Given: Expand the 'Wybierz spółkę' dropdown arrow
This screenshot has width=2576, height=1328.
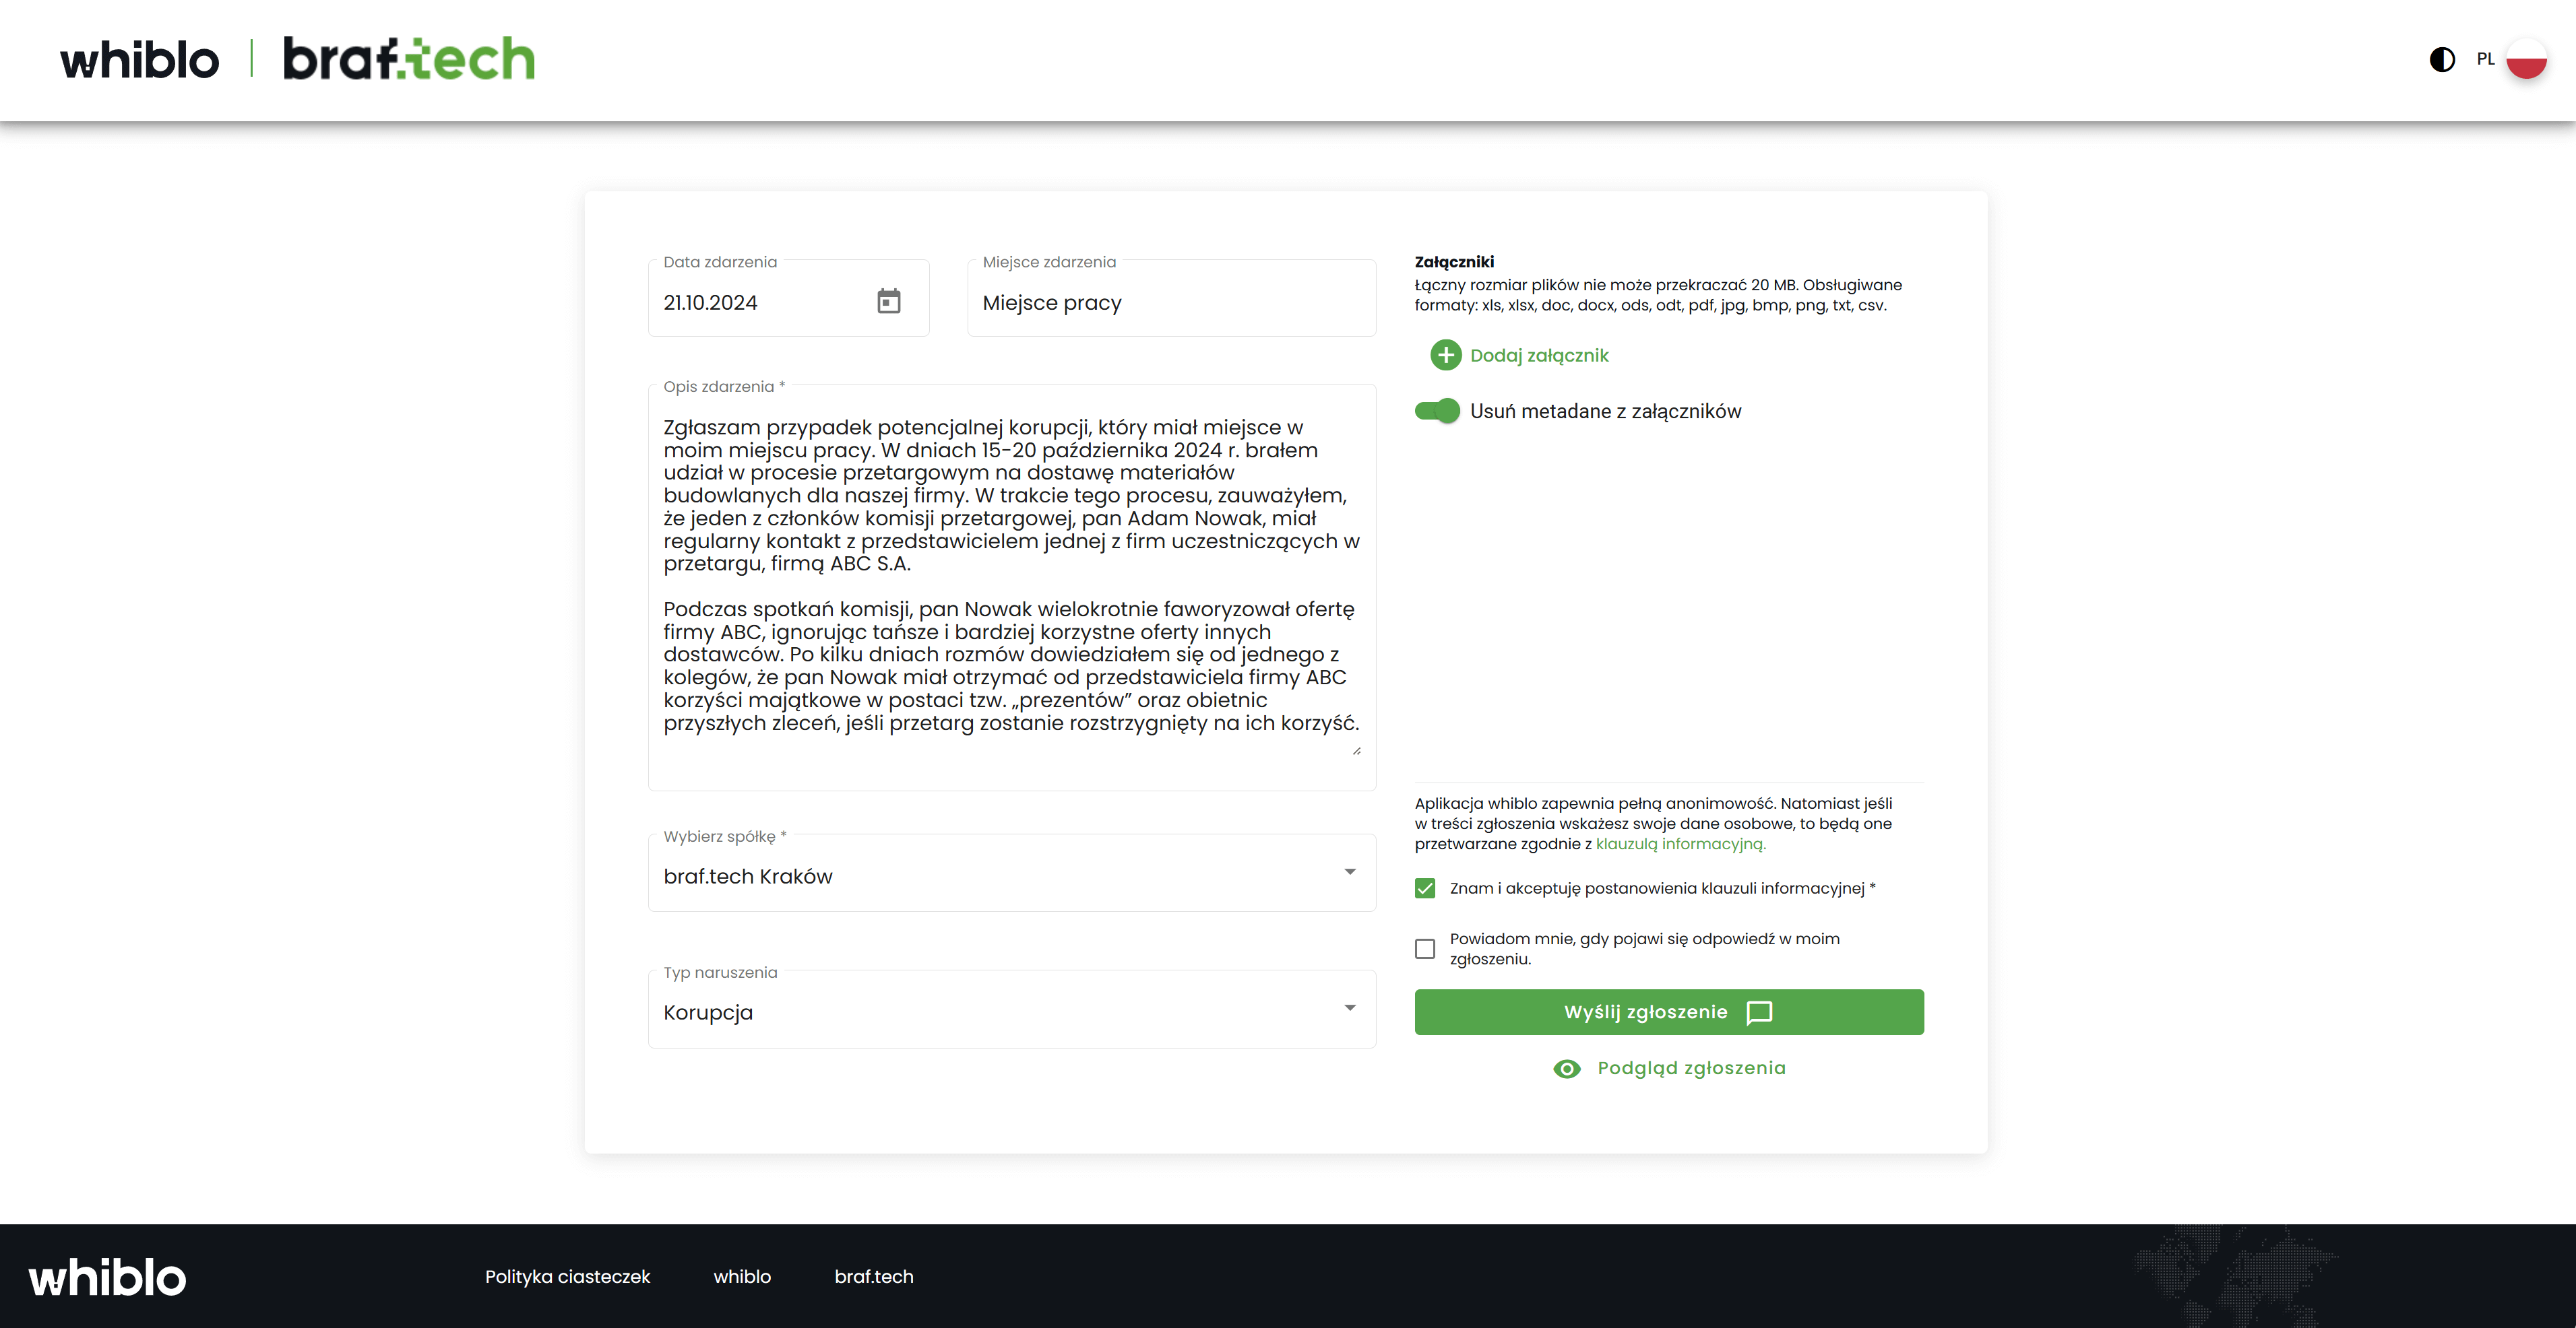Looking at the screenshot, I should 1350,871.
